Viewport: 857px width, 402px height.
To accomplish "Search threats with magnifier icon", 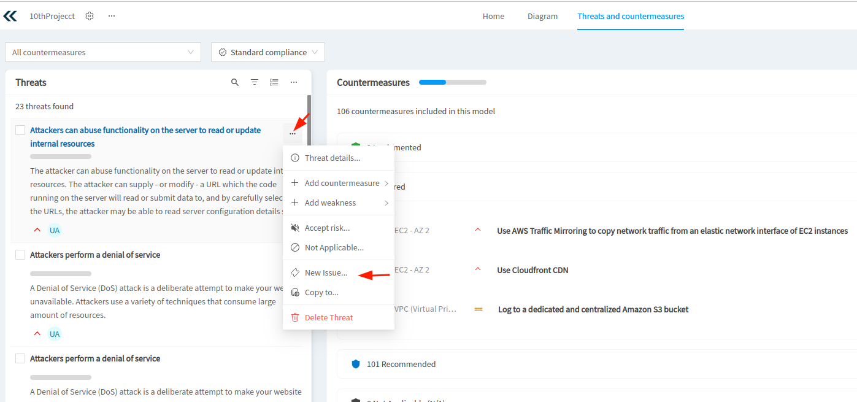I will tap(235, 82).
